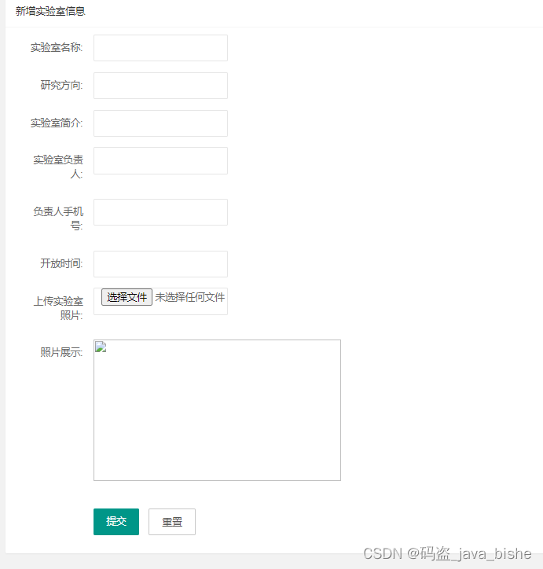Click the 新增实验室信息 heading
Image resolution: width=543 pixels, height=569 pixels.
[x=50, y=11]
